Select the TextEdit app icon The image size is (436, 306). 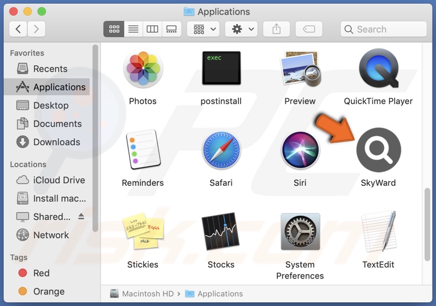point(379,231)
